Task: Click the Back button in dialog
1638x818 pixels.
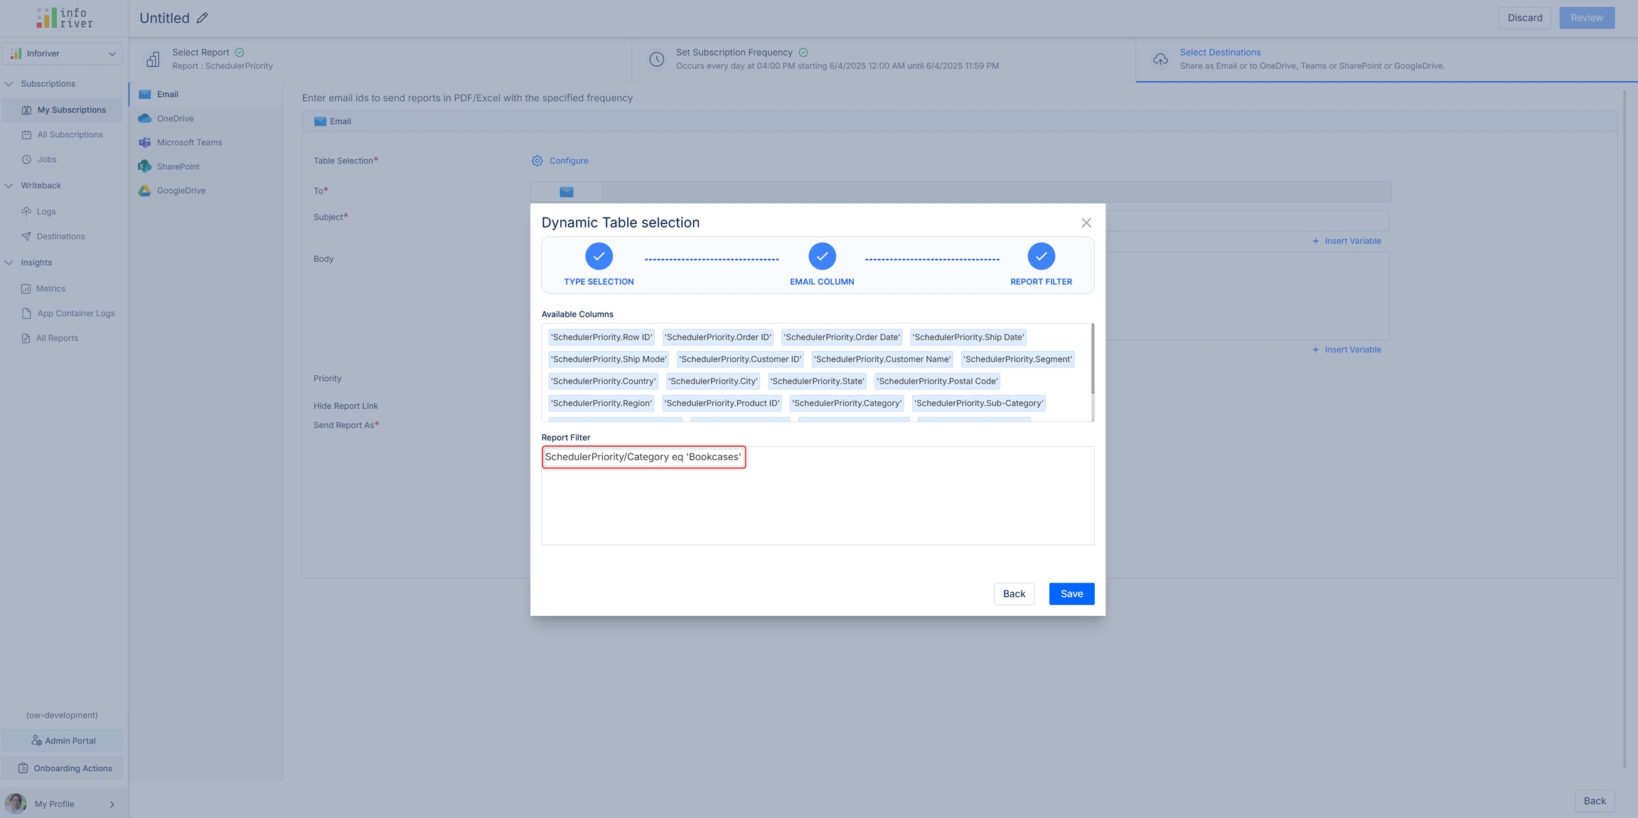Action: [1014, 594]
